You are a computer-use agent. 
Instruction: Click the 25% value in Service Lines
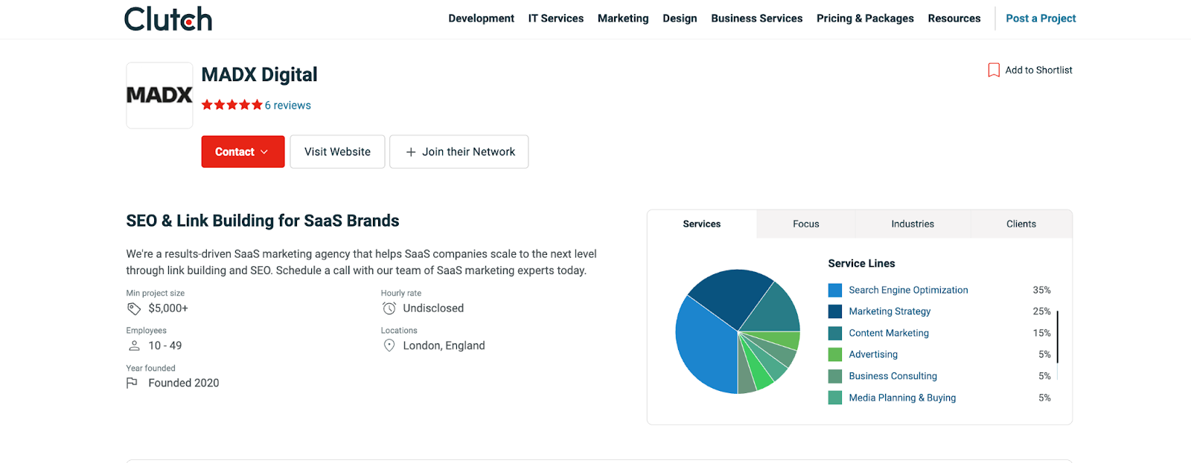1041,311
